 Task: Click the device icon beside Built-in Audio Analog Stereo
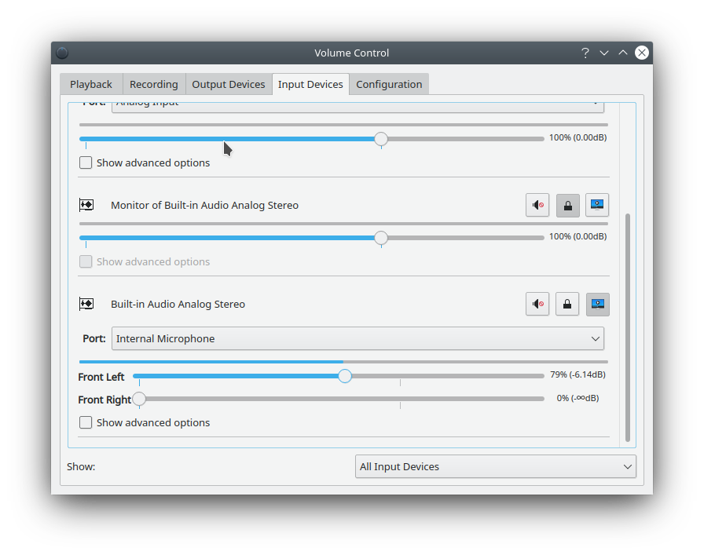pos(86,304)
